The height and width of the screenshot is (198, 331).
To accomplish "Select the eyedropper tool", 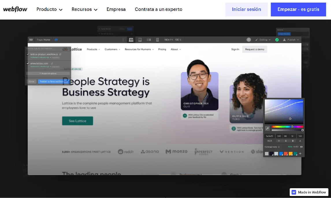I will pyautogui.click(x=267, y=128).
